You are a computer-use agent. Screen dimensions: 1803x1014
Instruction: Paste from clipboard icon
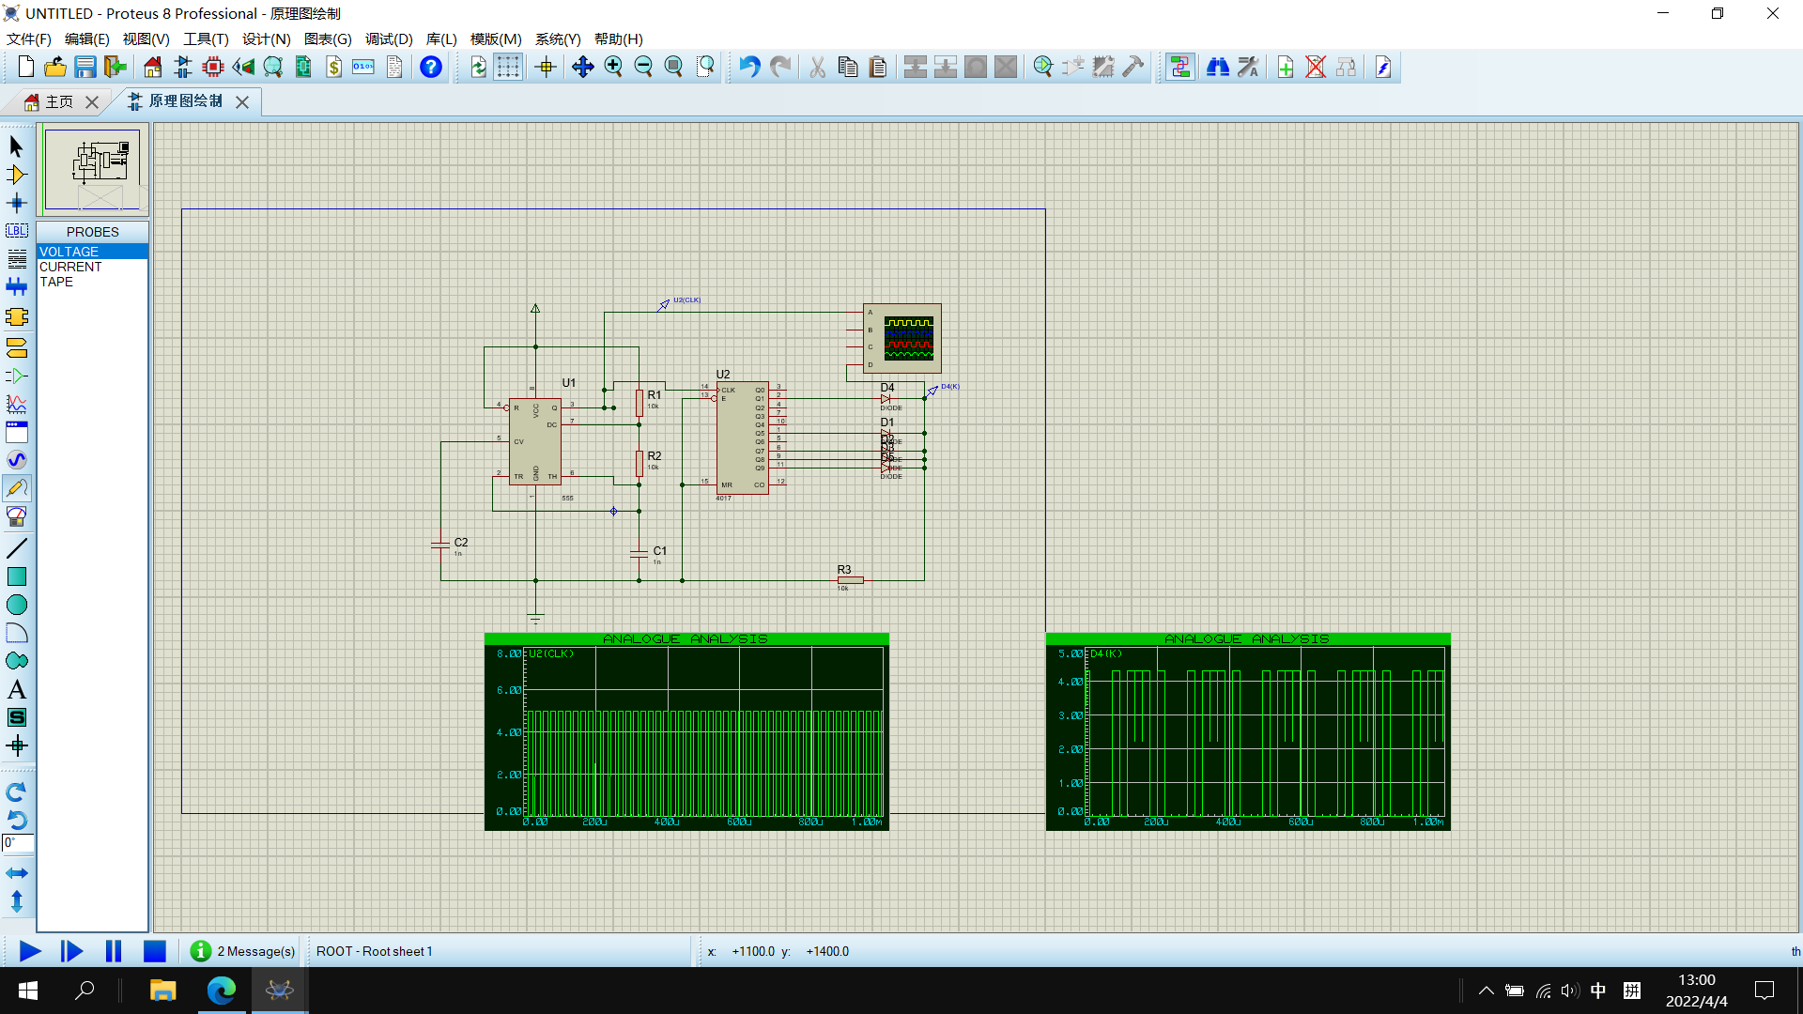pyautogui.click(x=878, y=67)
